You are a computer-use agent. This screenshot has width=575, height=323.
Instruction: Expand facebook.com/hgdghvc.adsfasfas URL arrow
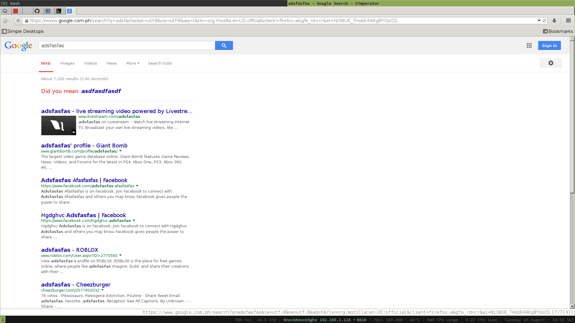click(x=134, y=220)
